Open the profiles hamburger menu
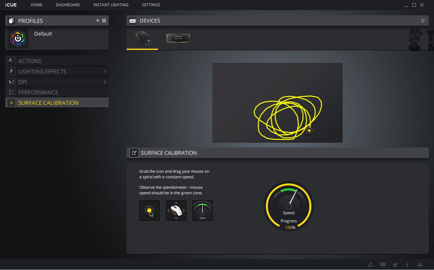The width and height of the screenshot is (434, 270). [104, 21]
